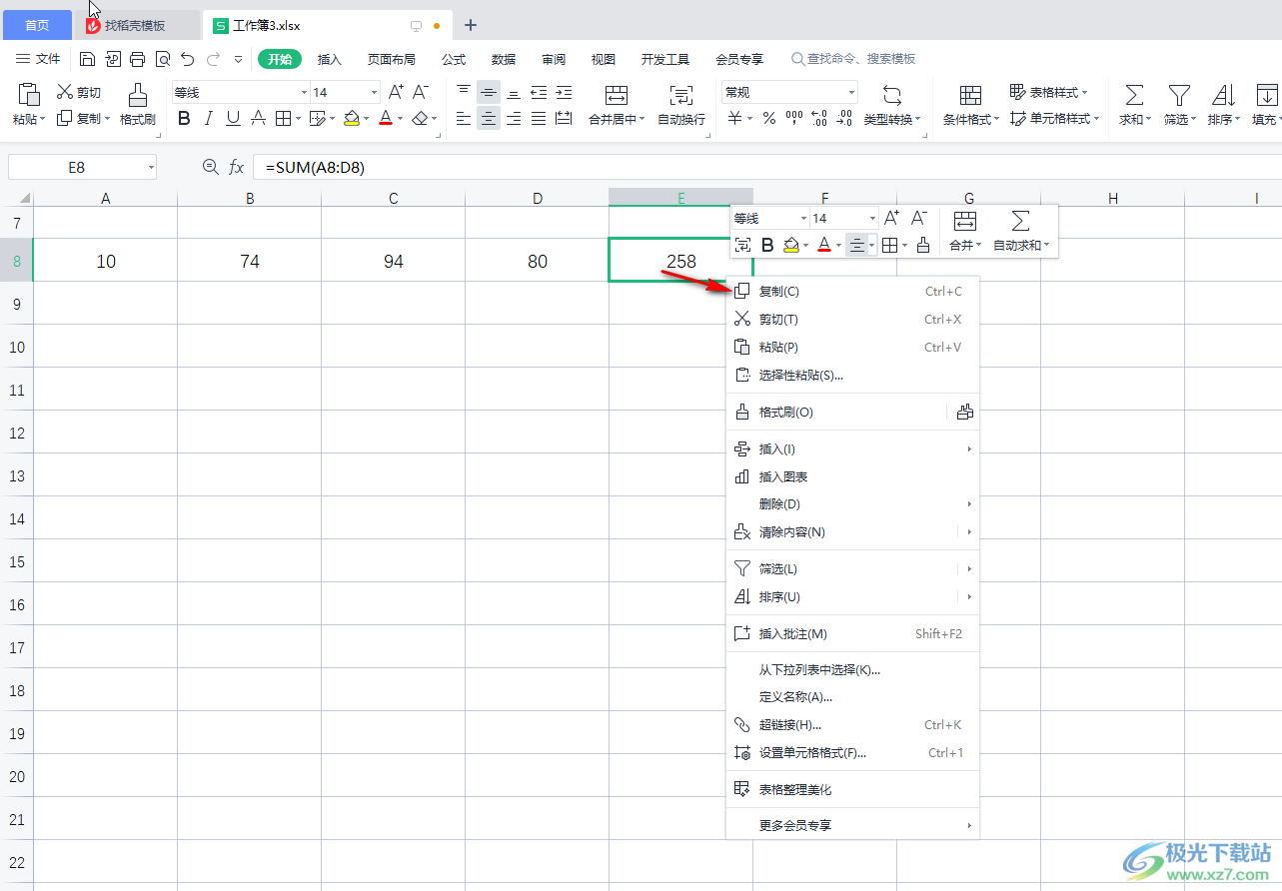Screen dimensions: 1282x891
Task: Click Define Name (定义名称) in context menu
Action: 852,697
